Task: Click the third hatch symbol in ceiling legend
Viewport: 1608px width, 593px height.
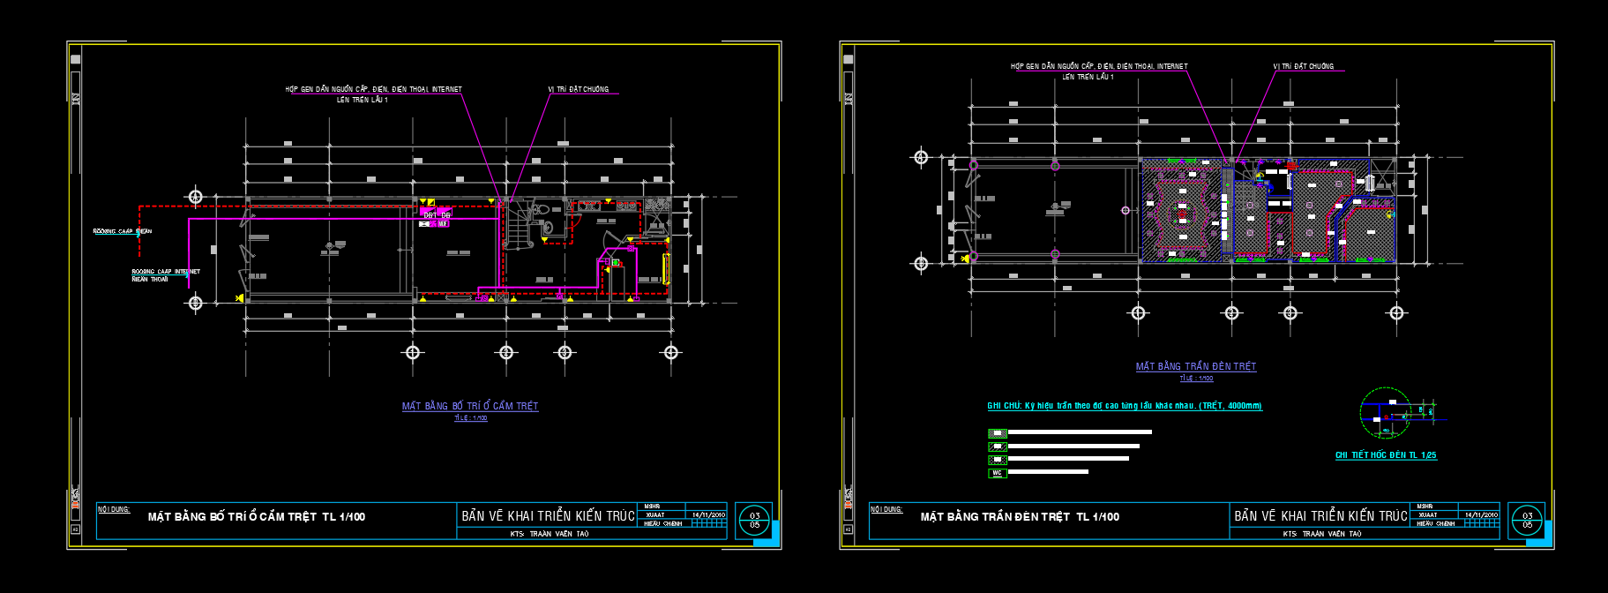Action: click(x=998, y=460)
